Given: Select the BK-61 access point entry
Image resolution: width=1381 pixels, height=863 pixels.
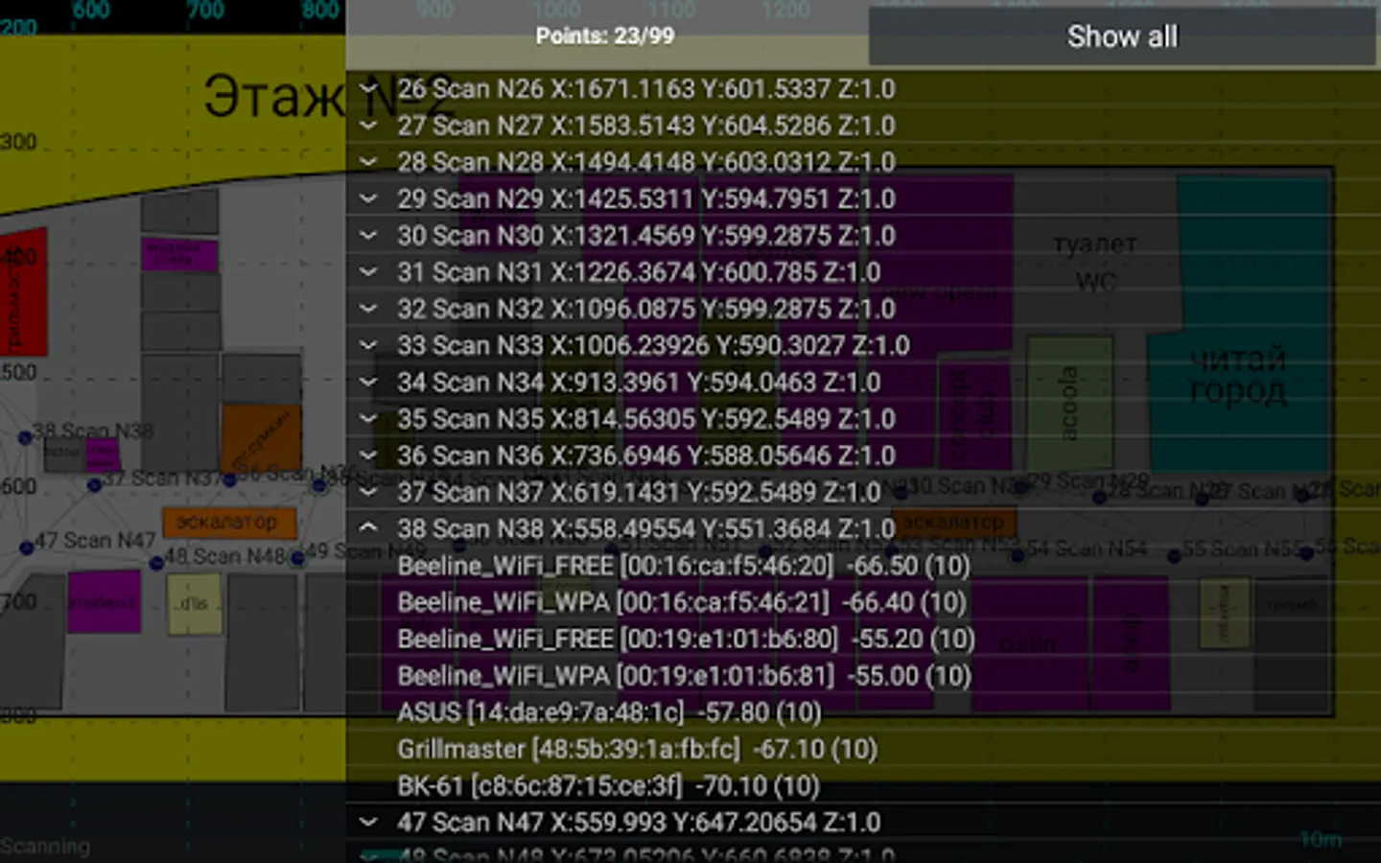Looking at the screenshot, I should (x=608, y=786).
